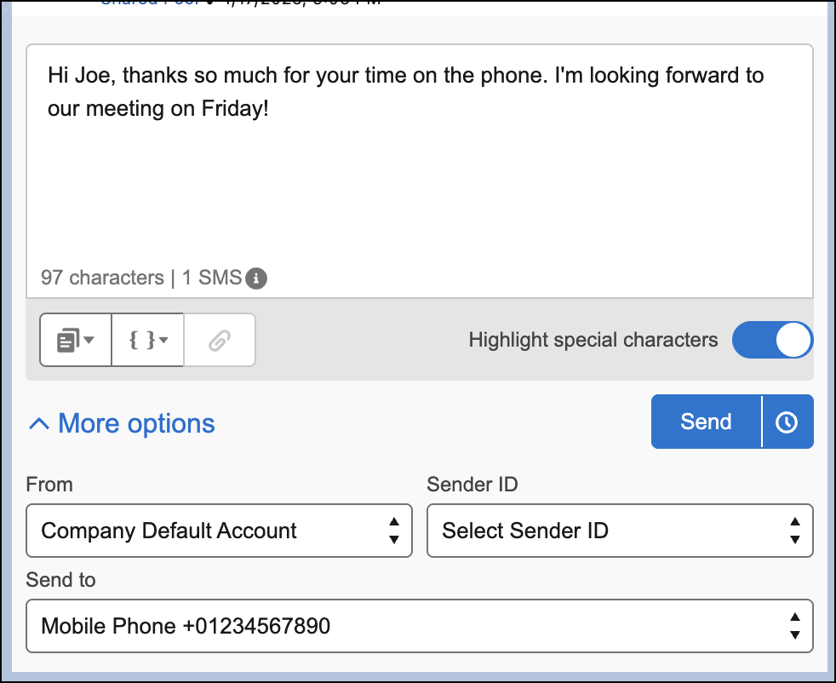
Task: Click the Send to stepper arrows
Action: click(x=794, y=626)
